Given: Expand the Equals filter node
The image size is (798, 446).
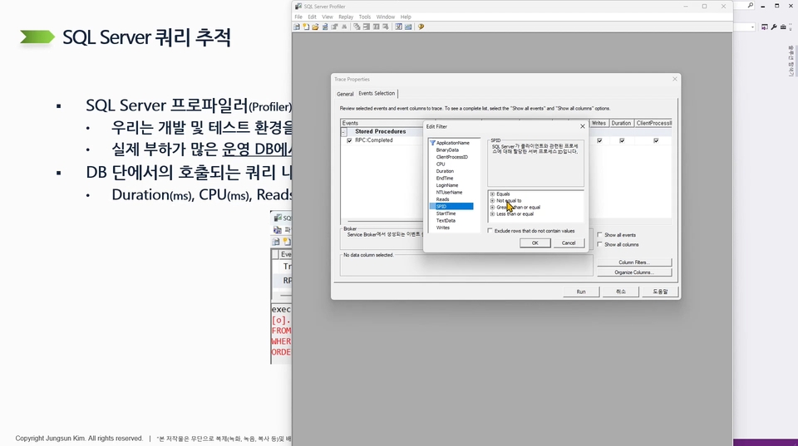Looking at the screenshot, I should tap(492, 194).
